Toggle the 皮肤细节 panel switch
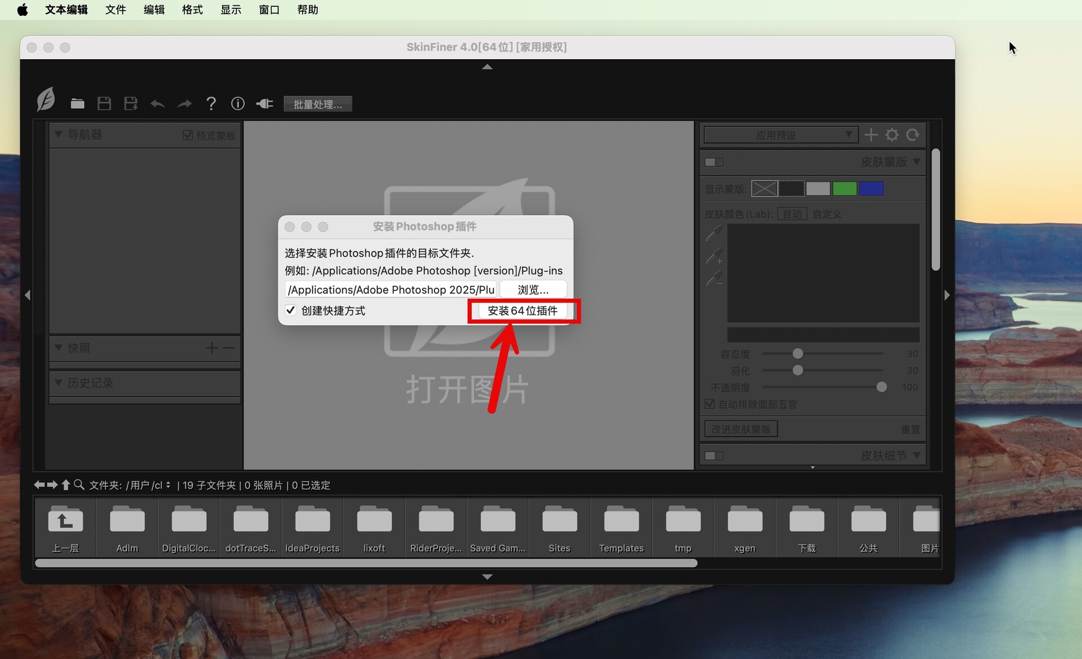 [x=714, y=456]
